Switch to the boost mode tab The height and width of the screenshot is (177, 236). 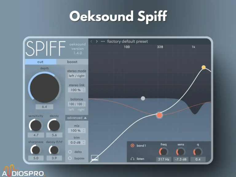(72, 62)
